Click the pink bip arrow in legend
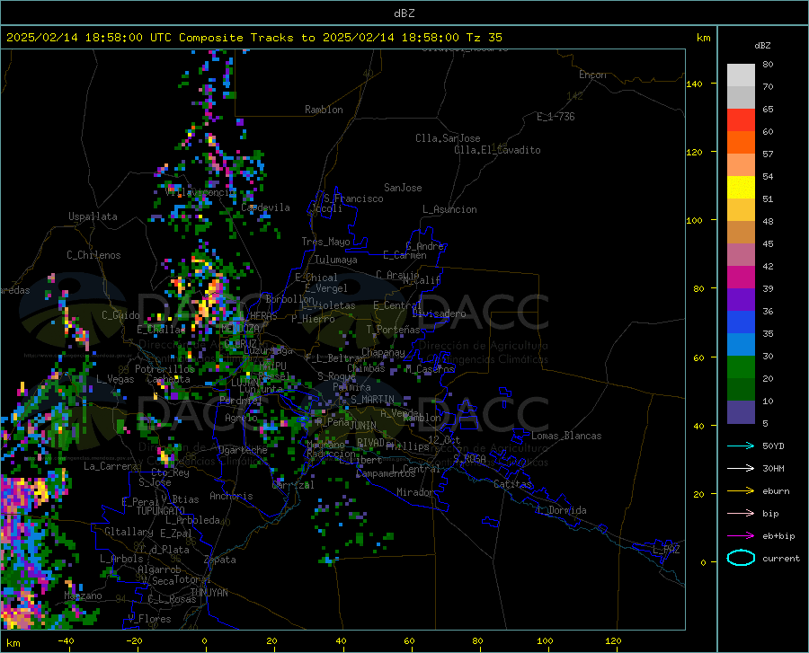Screen dimensions: 809x653 tap(741, 514)
